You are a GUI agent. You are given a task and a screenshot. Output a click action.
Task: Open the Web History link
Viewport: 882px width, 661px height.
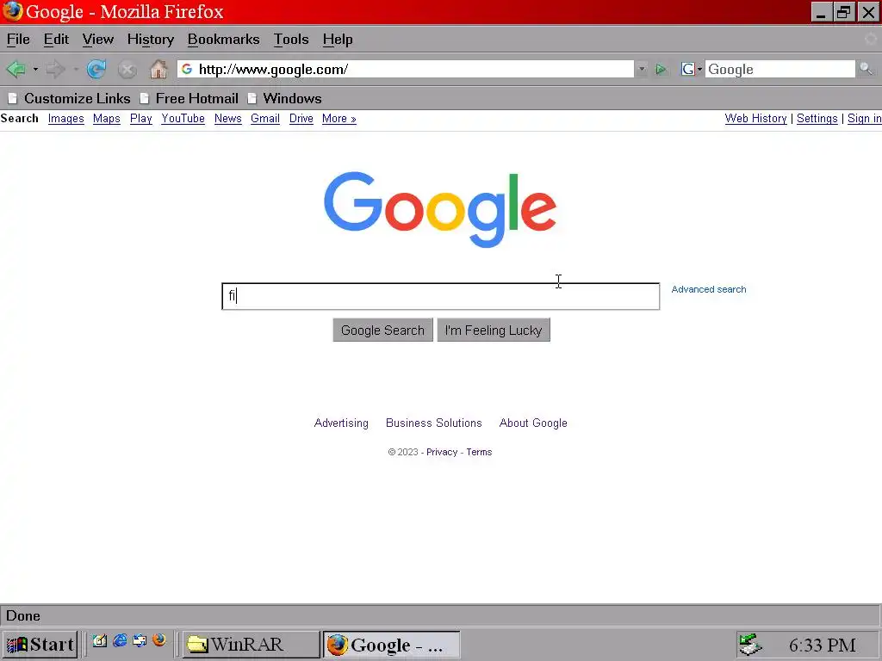(x=755, y=119)
